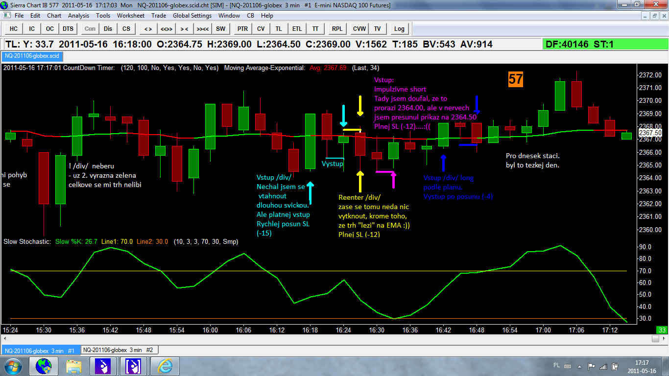Open the globe shield taskbar application
The height and width of the screenshot is (376, 669).
tap(44, 366)
